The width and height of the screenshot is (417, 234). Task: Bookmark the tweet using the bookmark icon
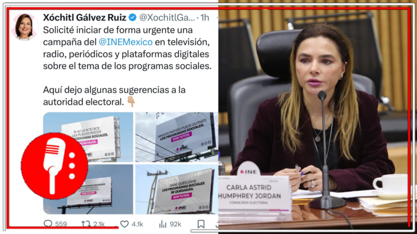click(x=201, y=224)
